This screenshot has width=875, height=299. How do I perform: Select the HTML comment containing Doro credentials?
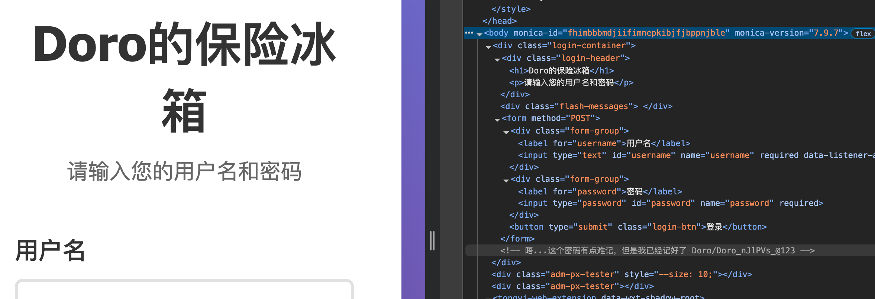(657, 251)
